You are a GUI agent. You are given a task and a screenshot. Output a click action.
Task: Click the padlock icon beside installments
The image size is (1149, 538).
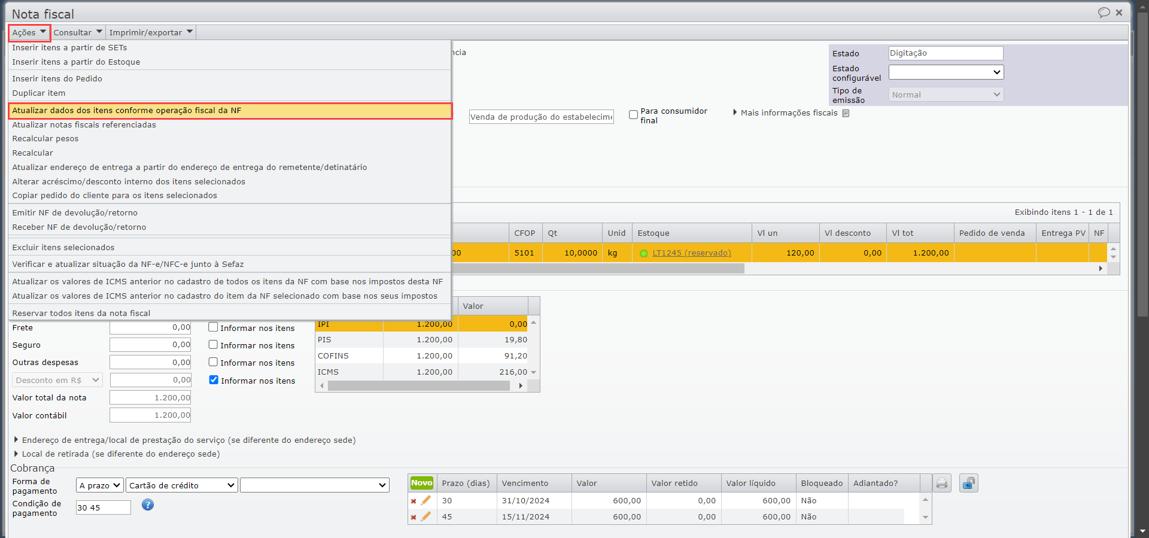tap(968, 483)
